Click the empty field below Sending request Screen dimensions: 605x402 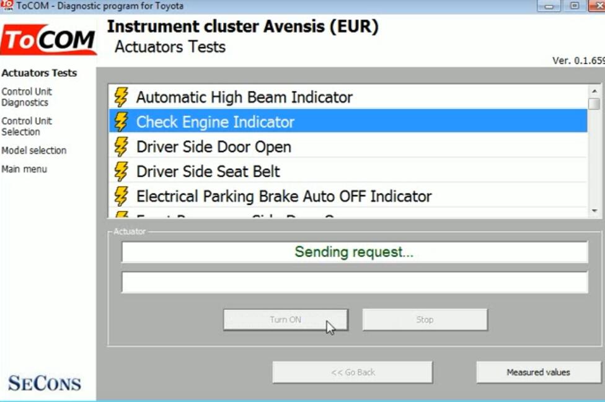point(355,282)
